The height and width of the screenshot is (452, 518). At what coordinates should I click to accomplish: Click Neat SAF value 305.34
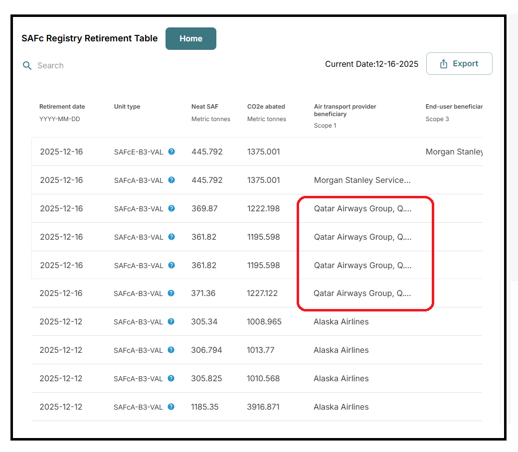(204, 321)
